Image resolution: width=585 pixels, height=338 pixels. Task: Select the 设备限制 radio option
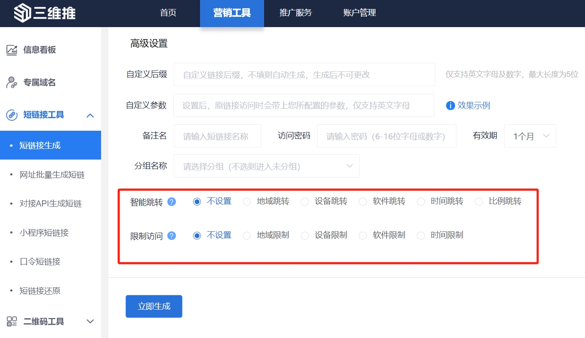(x=305, y=236)
